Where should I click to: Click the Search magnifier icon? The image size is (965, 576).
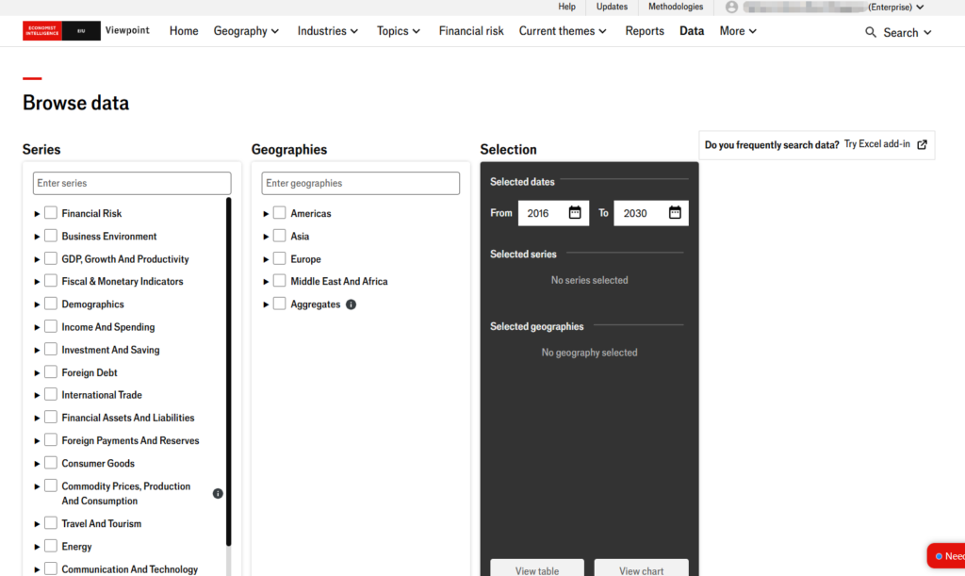[871, 32]
